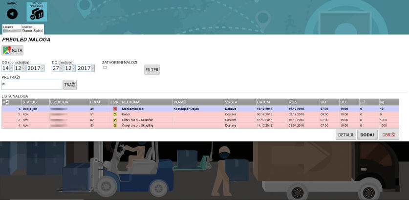This screenshot has width=409, height=200.
Task: Expand the OD start year dropdown
Action: 36,68
